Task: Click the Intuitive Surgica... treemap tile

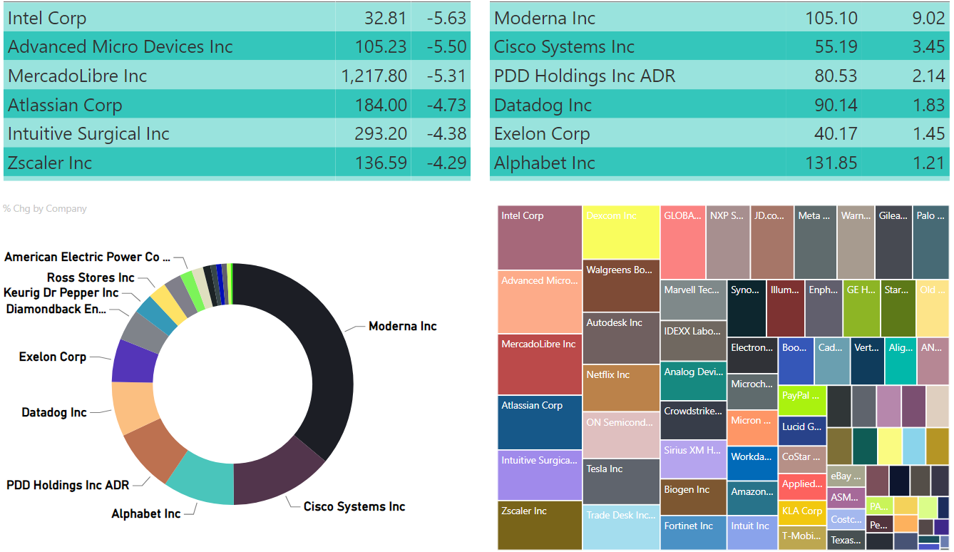Action: [x=540, y=476]
